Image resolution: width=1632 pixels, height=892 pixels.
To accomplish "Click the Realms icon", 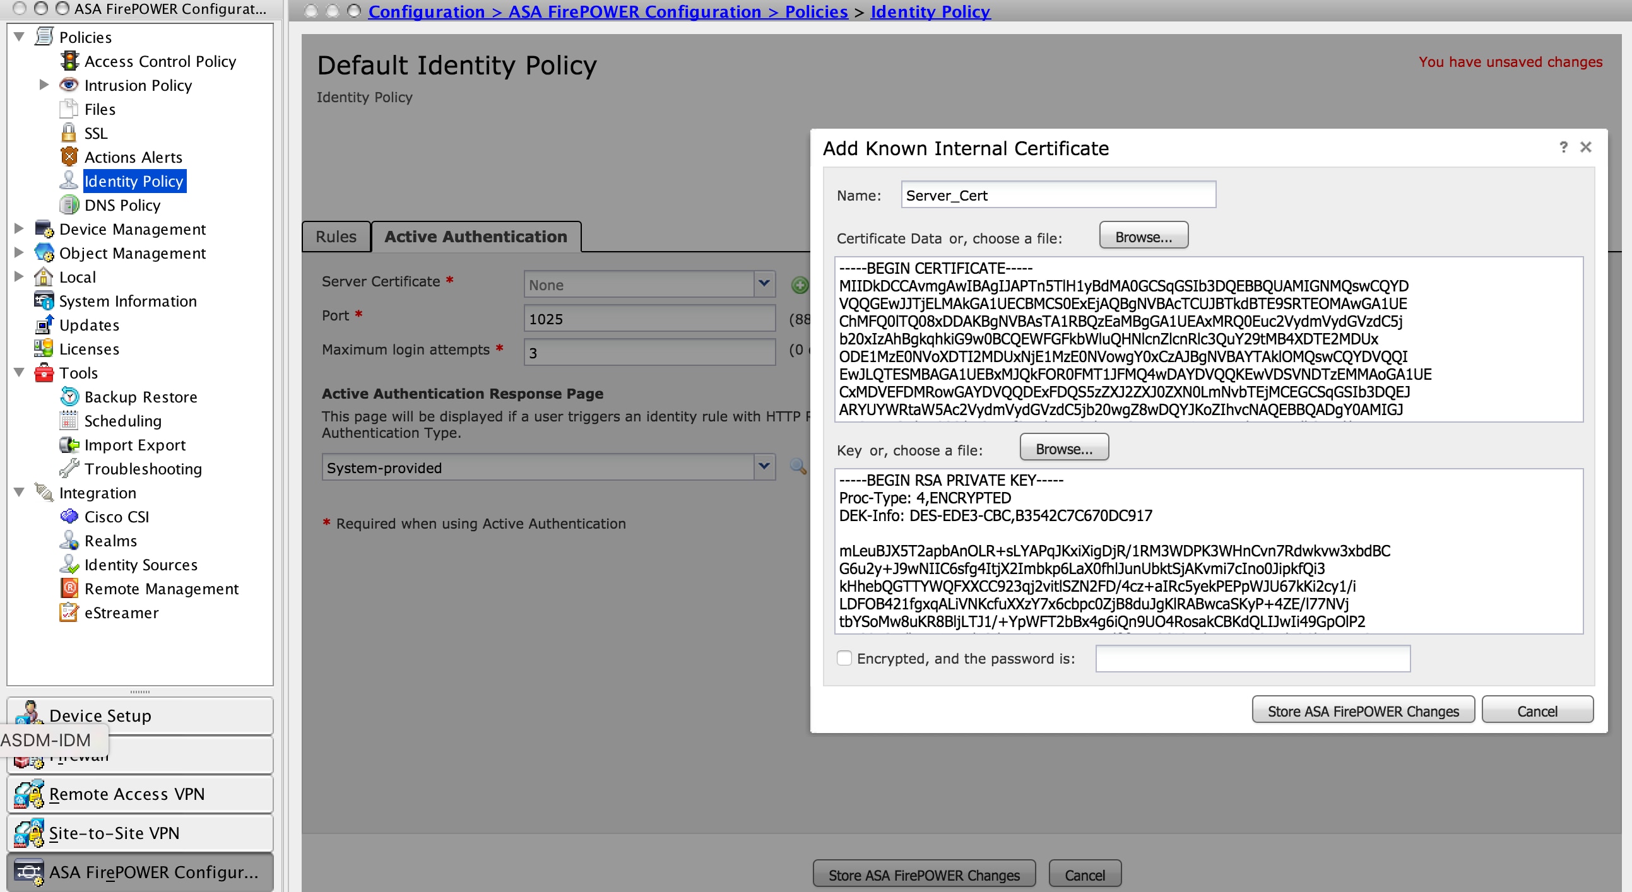I will coord(69,540).
